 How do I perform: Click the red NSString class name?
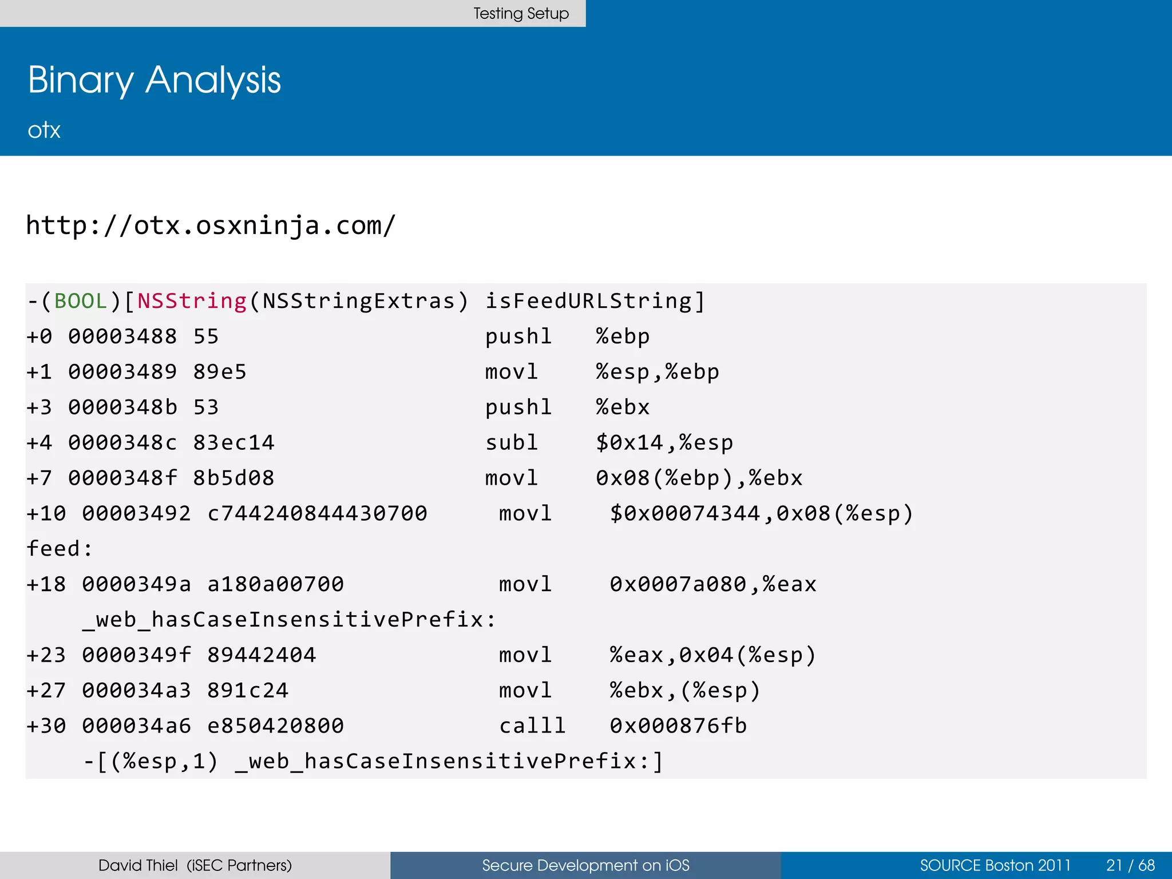click(192, 301)
